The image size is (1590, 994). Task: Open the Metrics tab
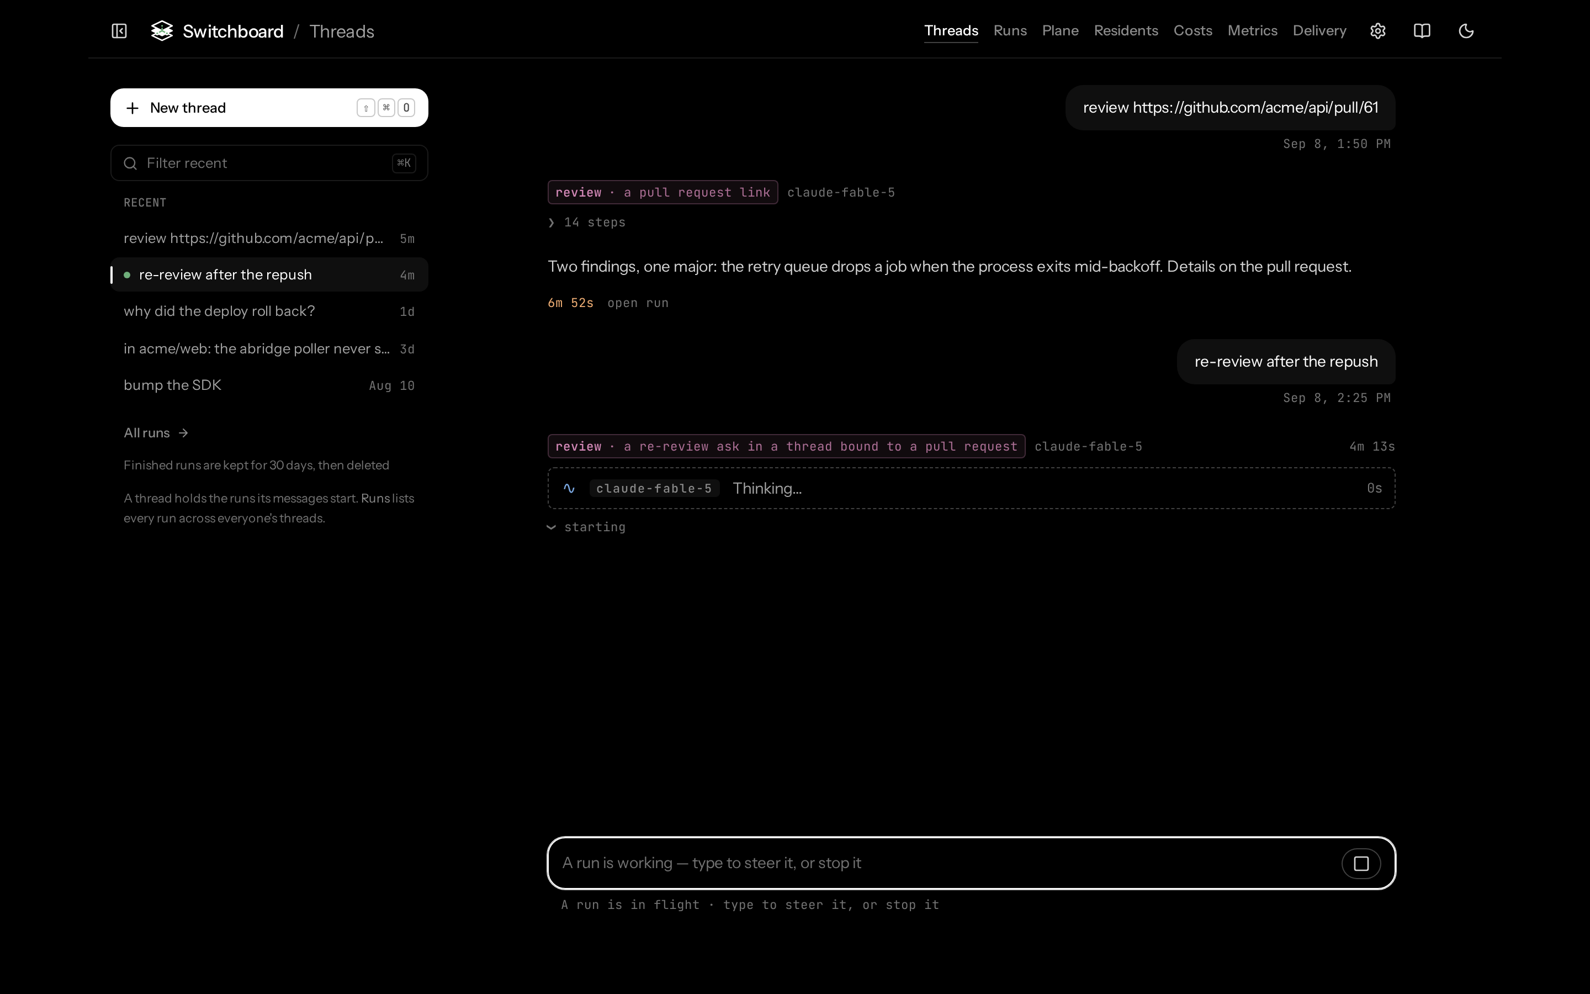point(1252,31)
